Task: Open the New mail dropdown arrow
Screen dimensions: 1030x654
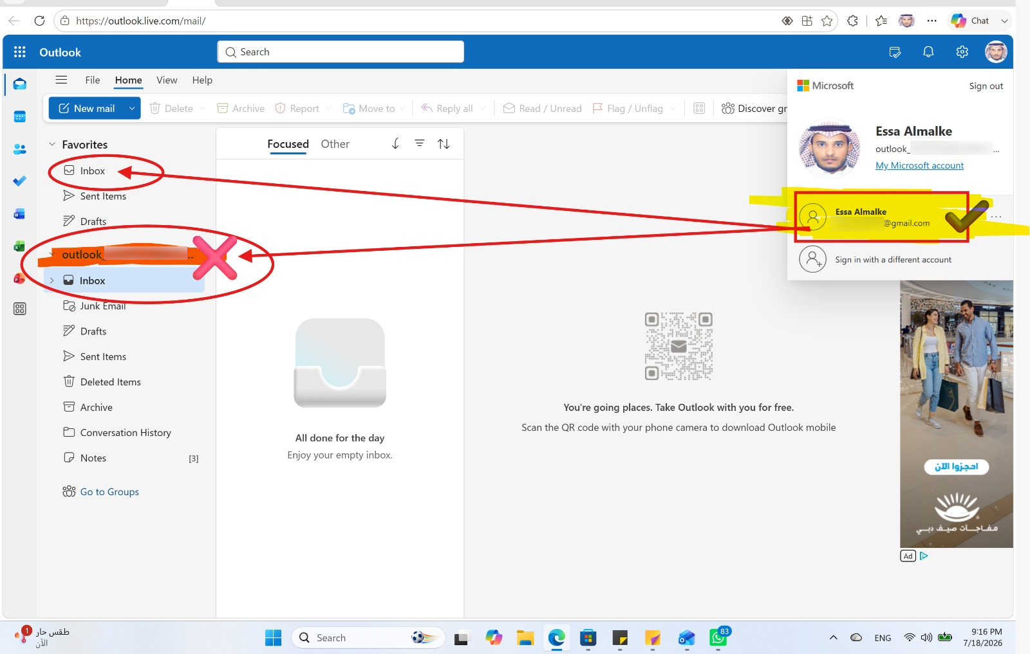Action: tap(132, 108)
